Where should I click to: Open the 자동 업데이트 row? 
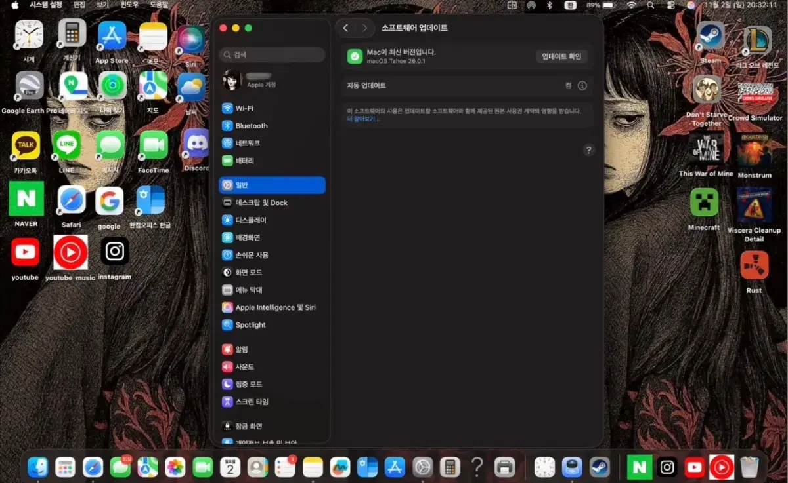pos(467,86)
